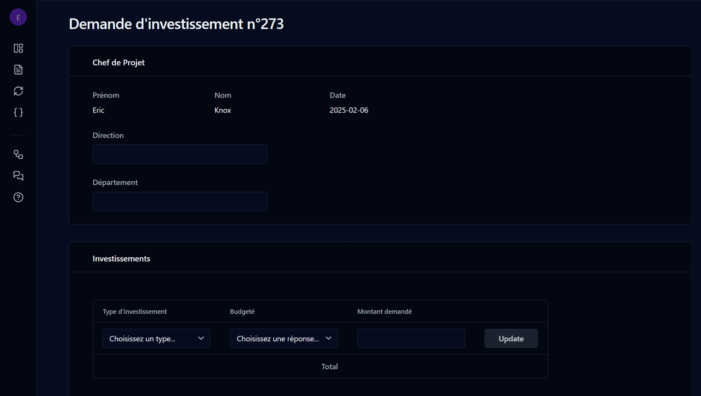The width and height of the screenshot is (701, 396).
Task: Open the documents page icon in sidebar
Action: [x=18, y=70]
